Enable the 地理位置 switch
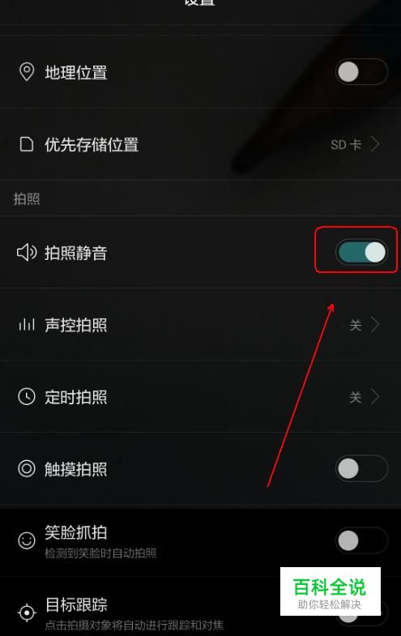This screenshot has width=401, height=636. [x=361, y=72]
